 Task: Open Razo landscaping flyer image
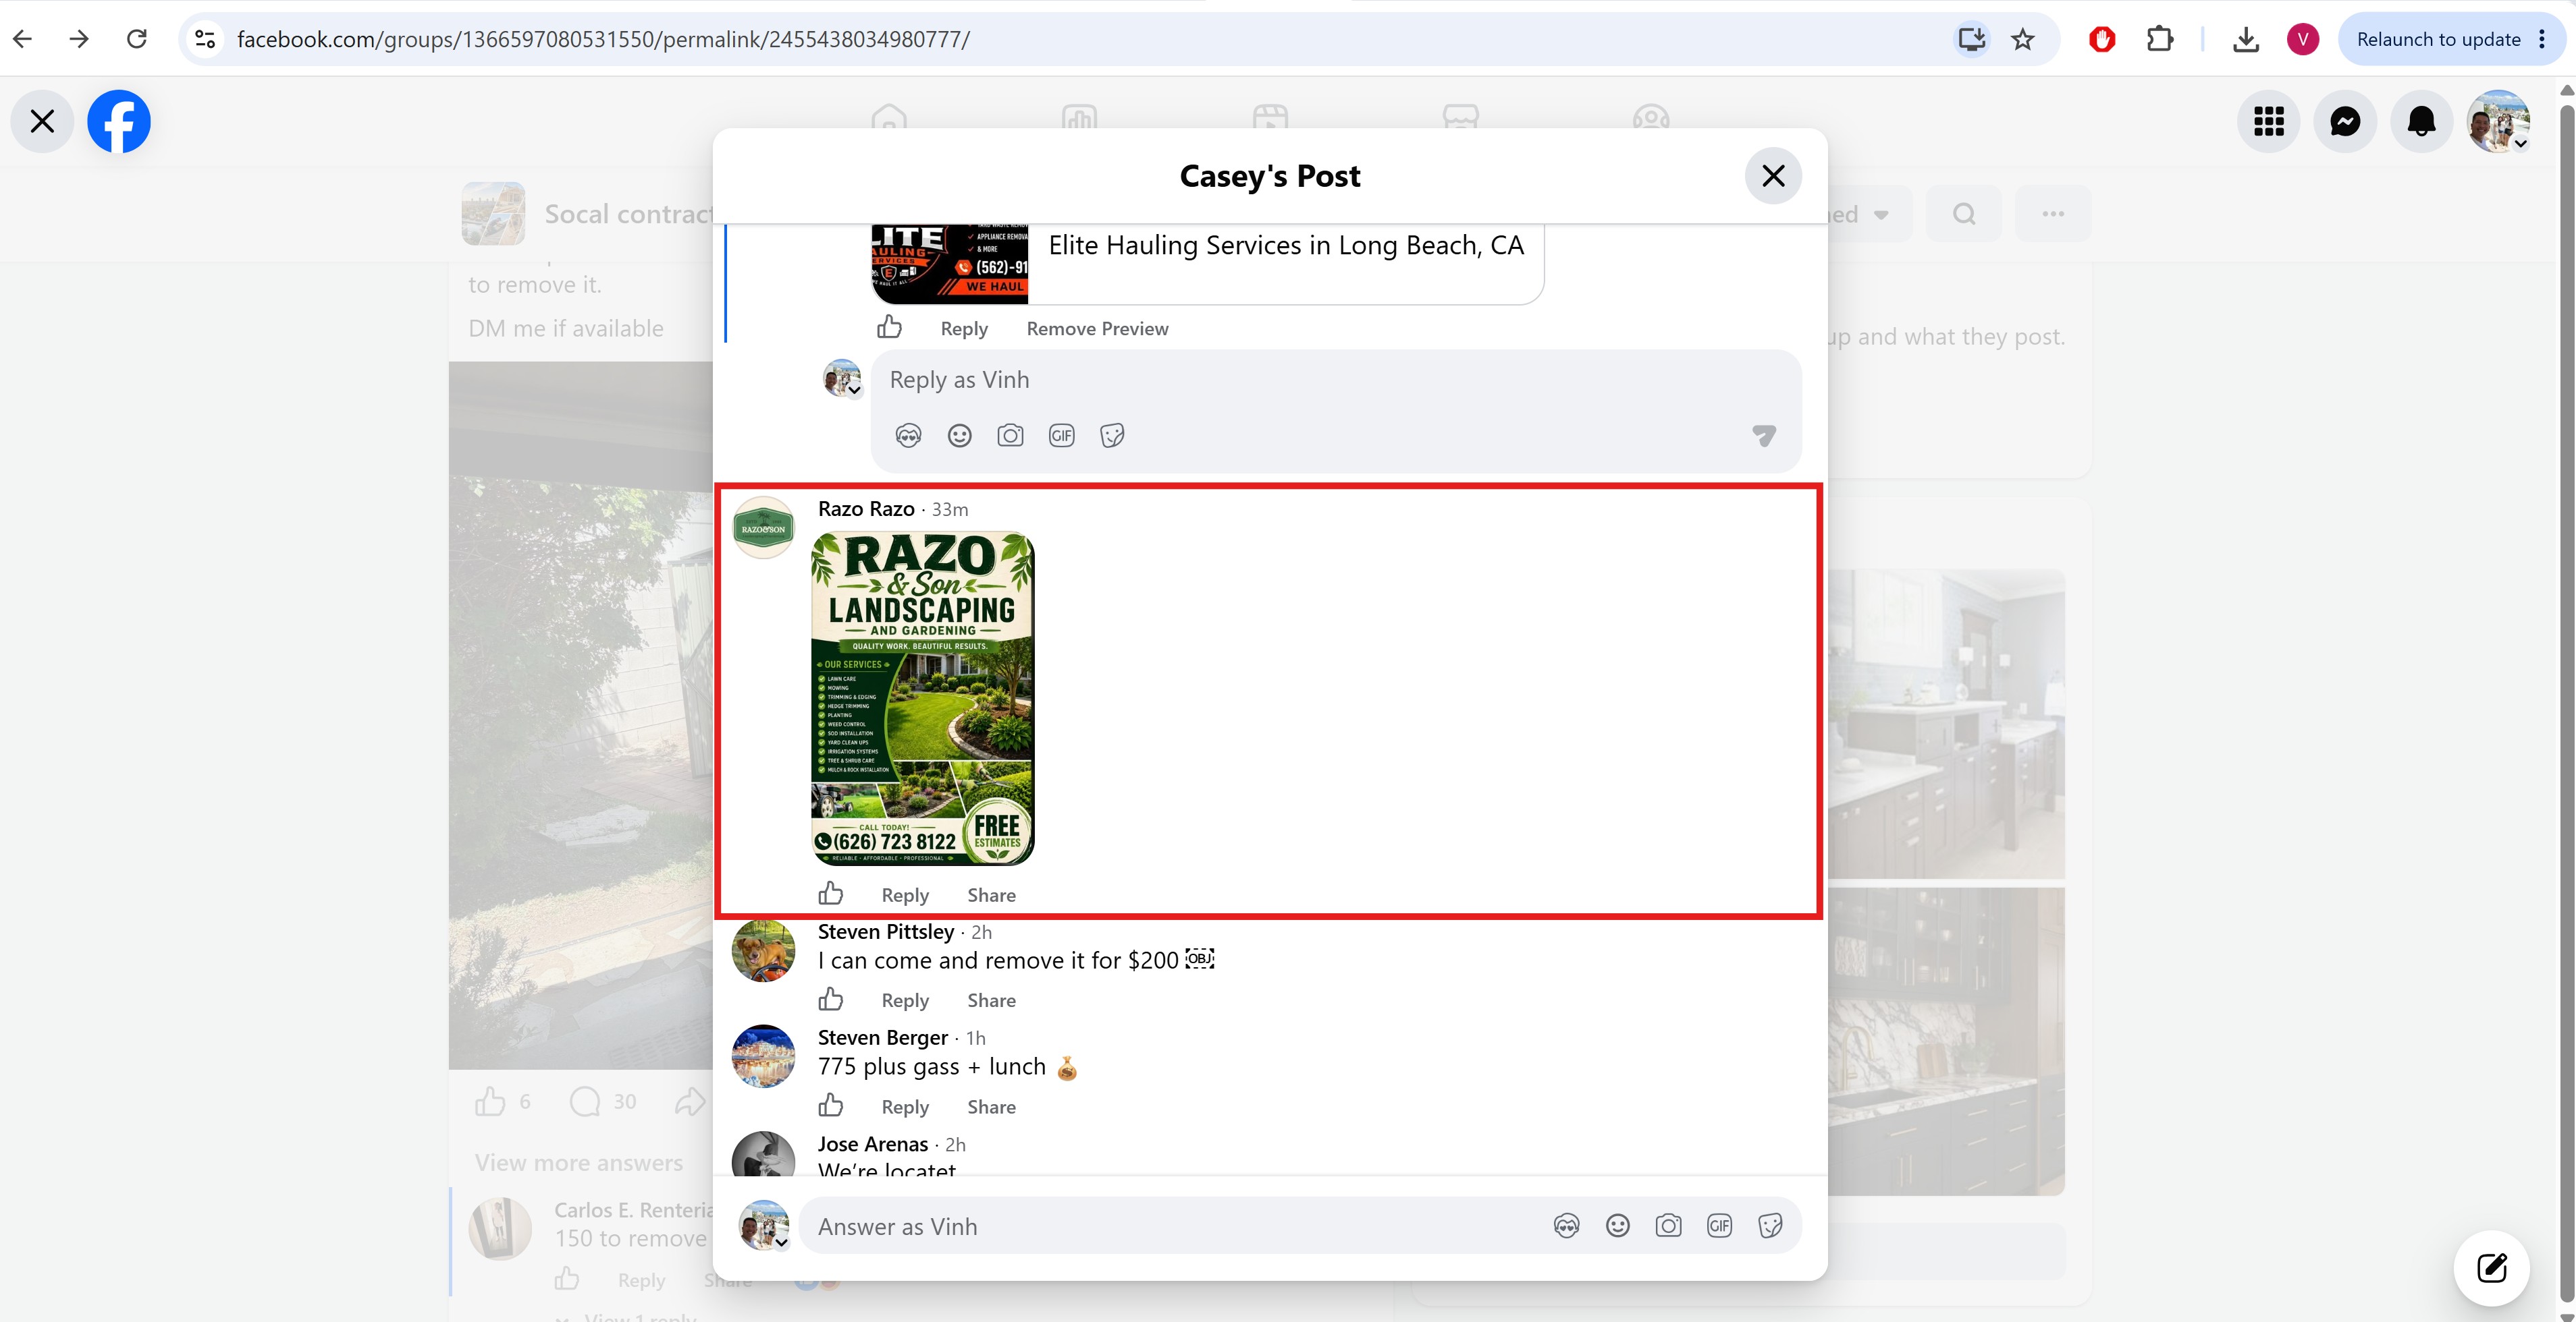pyautogui.click(x=923, y=699)
